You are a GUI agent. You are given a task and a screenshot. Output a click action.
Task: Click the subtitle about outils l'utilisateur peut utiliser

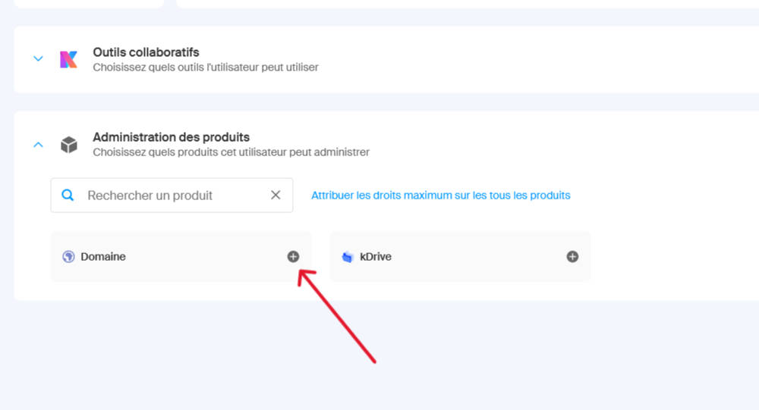[x=205, y=67]
